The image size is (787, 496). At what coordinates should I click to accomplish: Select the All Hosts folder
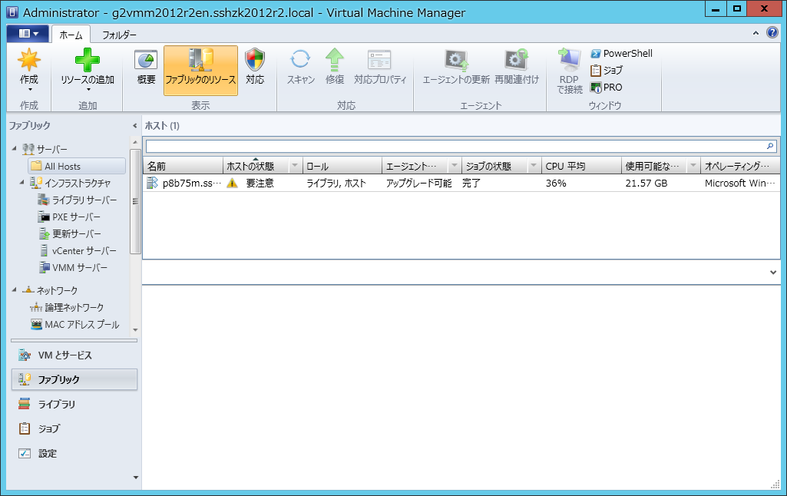(x=77, y=166)
